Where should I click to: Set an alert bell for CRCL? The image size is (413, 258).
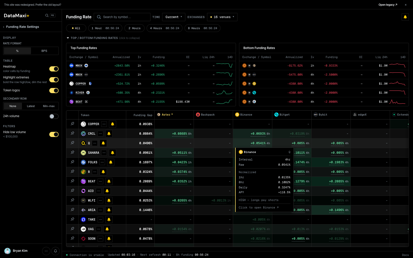pos(109,134)
